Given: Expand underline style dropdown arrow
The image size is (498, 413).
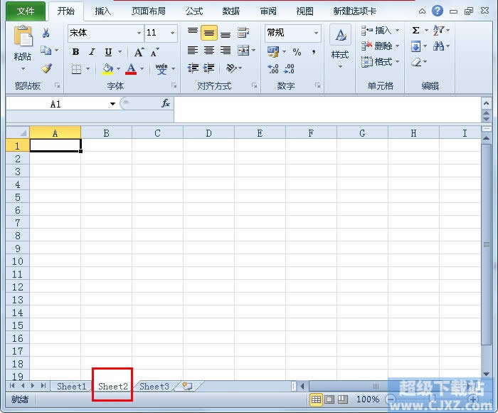Looking at the screenshot, I should pos(120,52).
